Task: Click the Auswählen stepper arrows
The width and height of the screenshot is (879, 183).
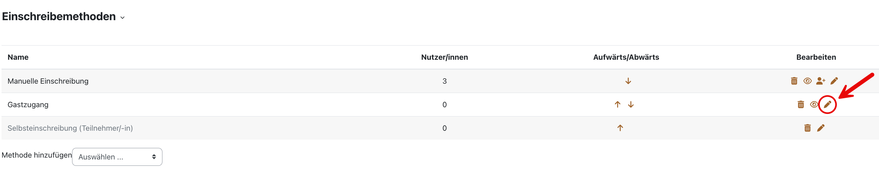Action: pyautogui.click(x=154, y=157)
